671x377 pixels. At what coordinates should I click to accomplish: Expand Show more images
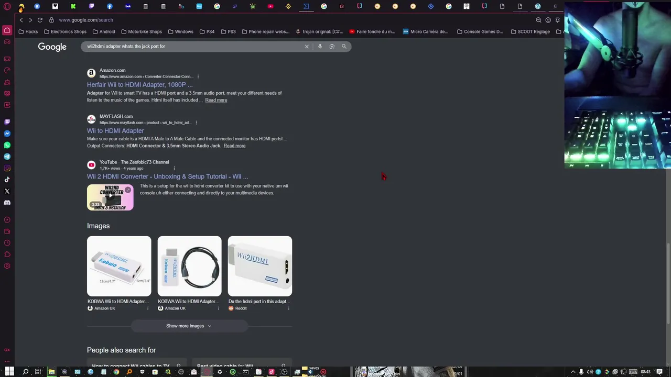tap(189, 326)
